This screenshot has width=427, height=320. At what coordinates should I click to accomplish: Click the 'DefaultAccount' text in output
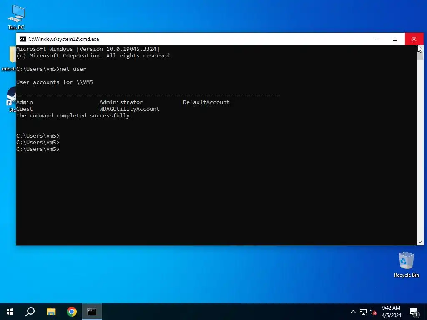click(x=206, y=102)
